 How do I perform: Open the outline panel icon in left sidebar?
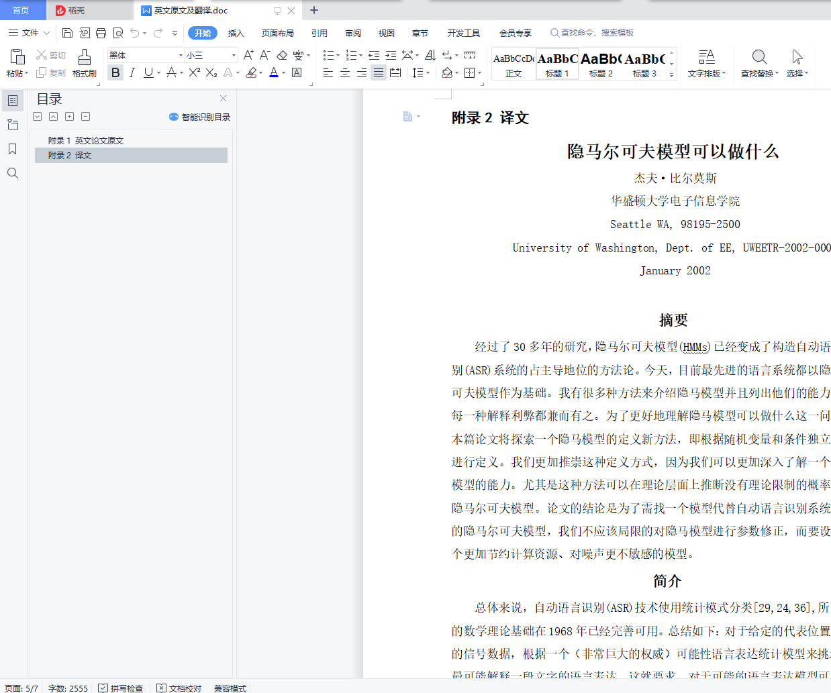click(x=13, y=101)
